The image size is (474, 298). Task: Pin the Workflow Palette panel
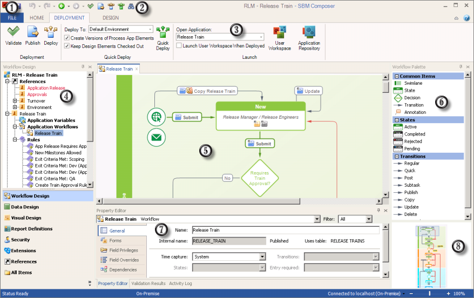(461, 66)
